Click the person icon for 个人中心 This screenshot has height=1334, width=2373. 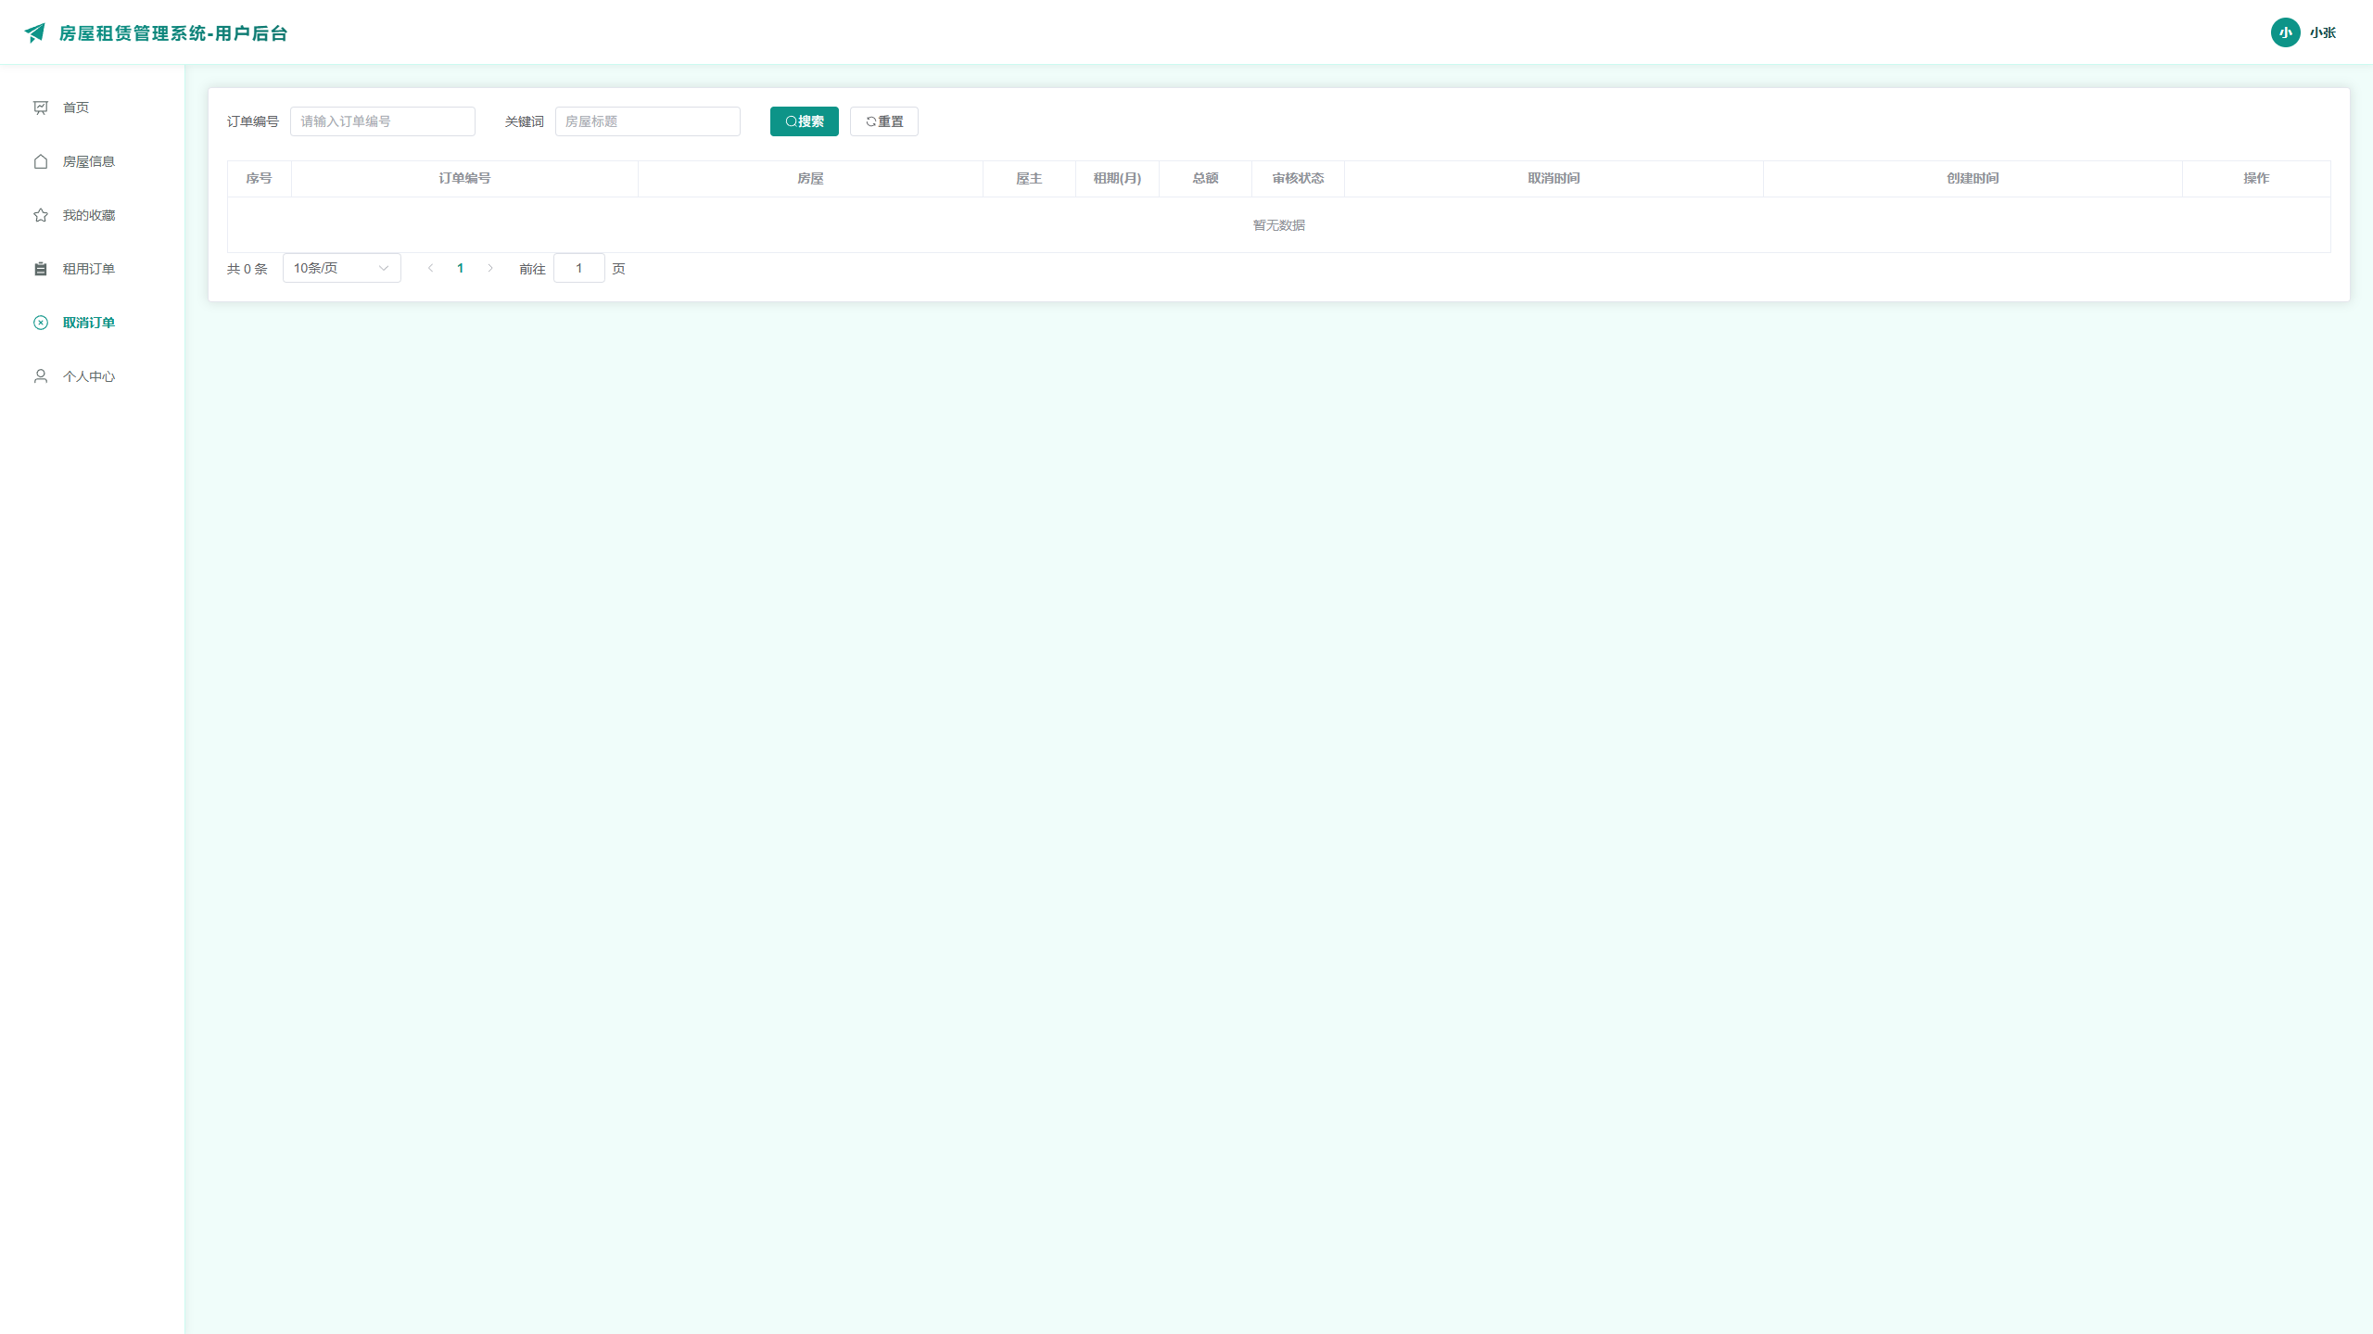41,376
